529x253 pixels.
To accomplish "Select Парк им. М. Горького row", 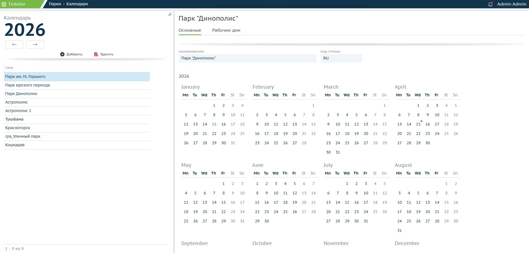I will tap(77, 77).
